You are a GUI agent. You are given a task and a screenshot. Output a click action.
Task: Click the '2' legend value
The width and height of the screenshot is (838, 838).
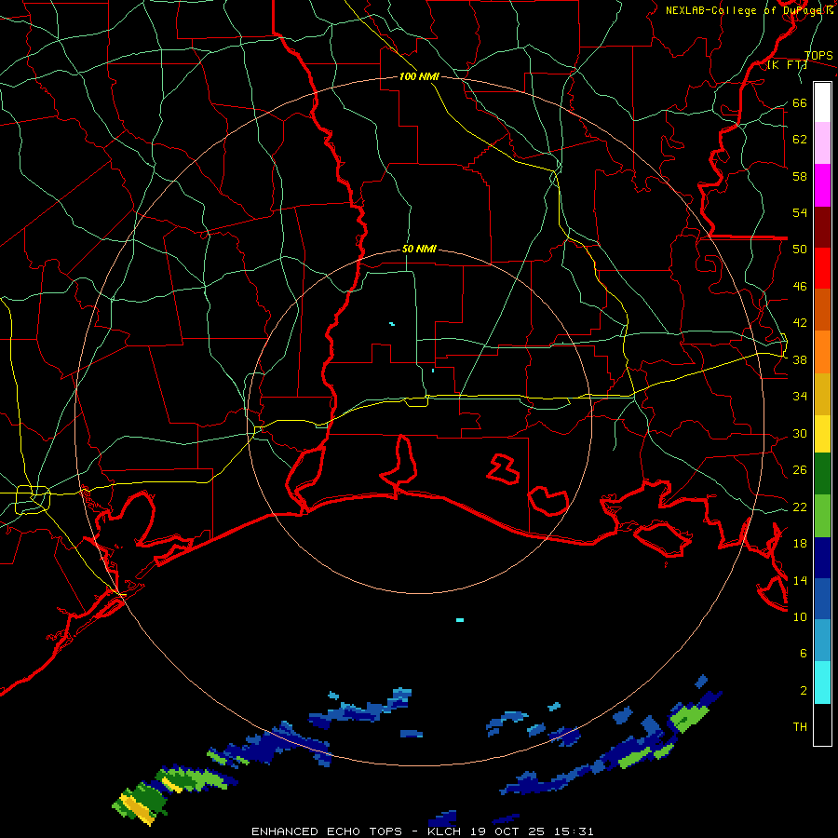tap(804, 690)
